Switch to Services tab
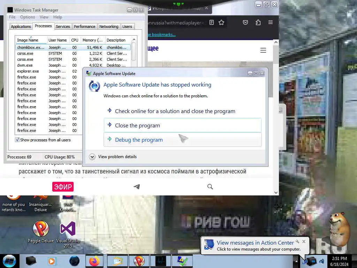Image resolution: width=357 pixels, height=268 pixels. coord(63,27)
